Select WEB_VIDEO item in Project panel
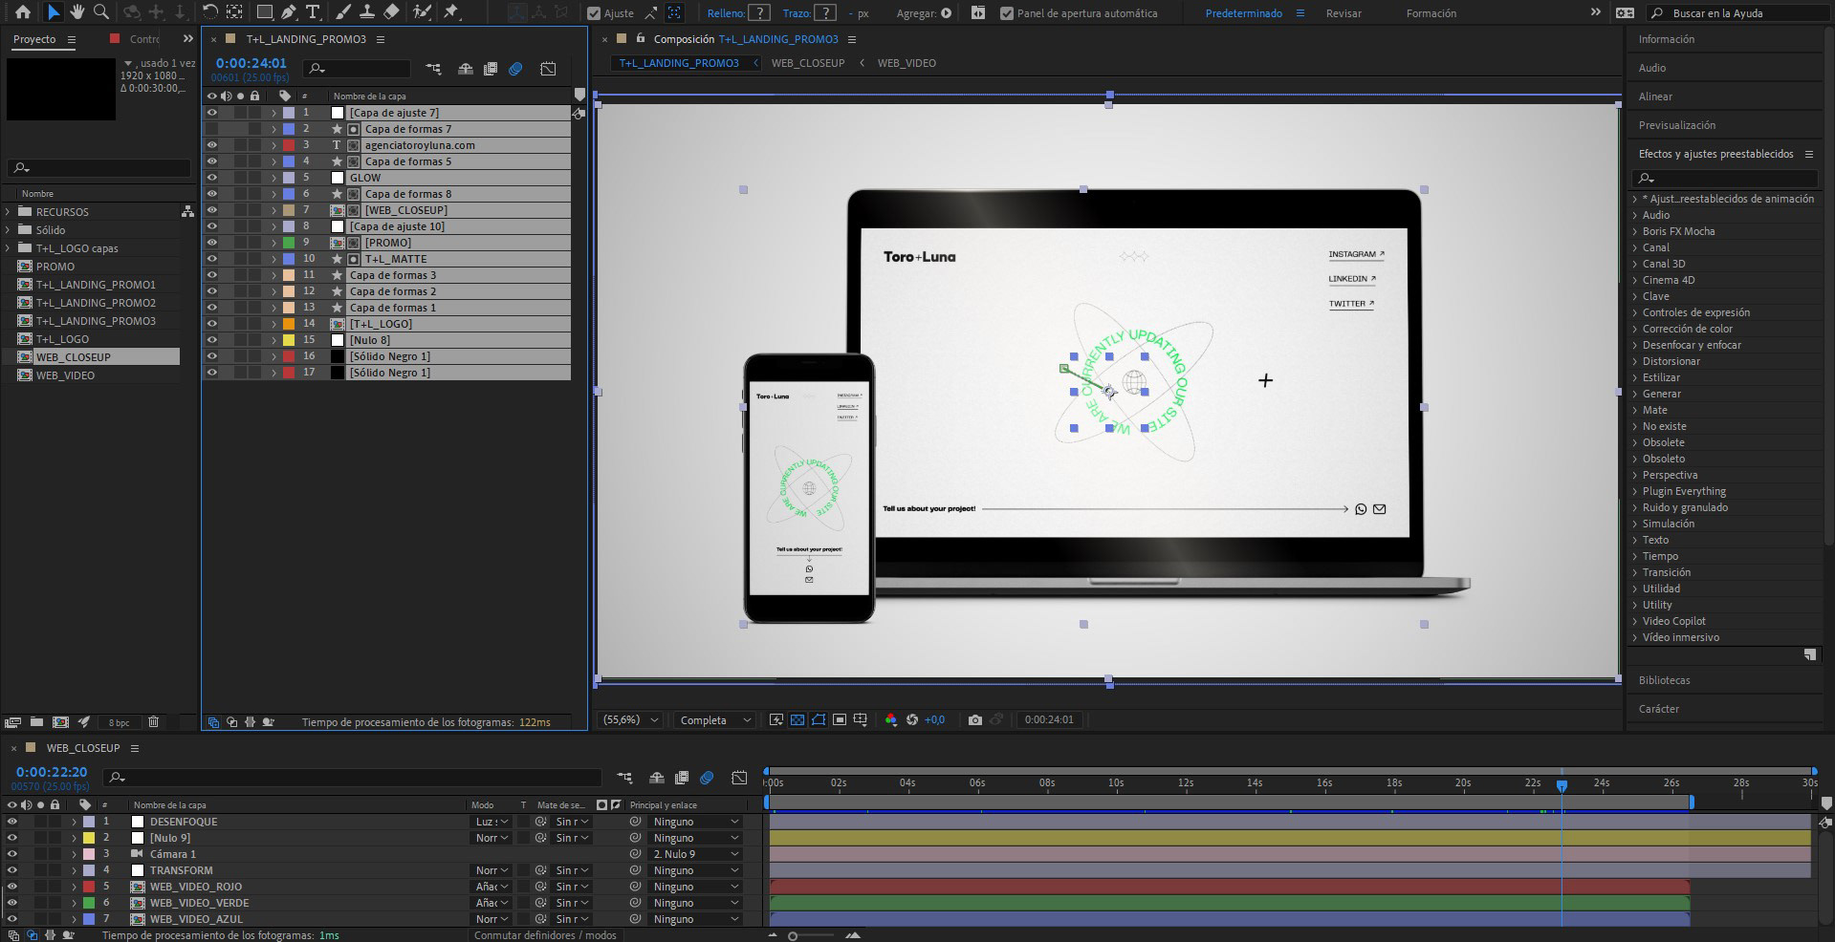Viewport: 1835px width, 942px height. pyautogui.click(x=65, y=375)
